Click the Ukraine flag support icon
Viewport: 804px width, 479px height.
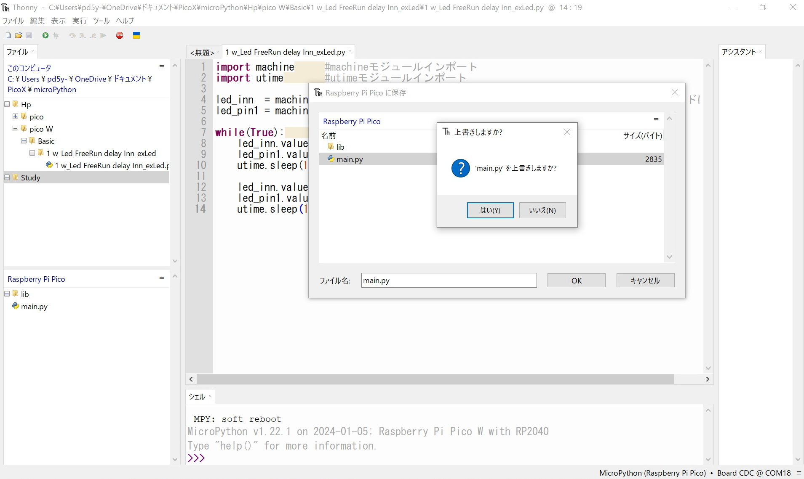pos(136,36)
